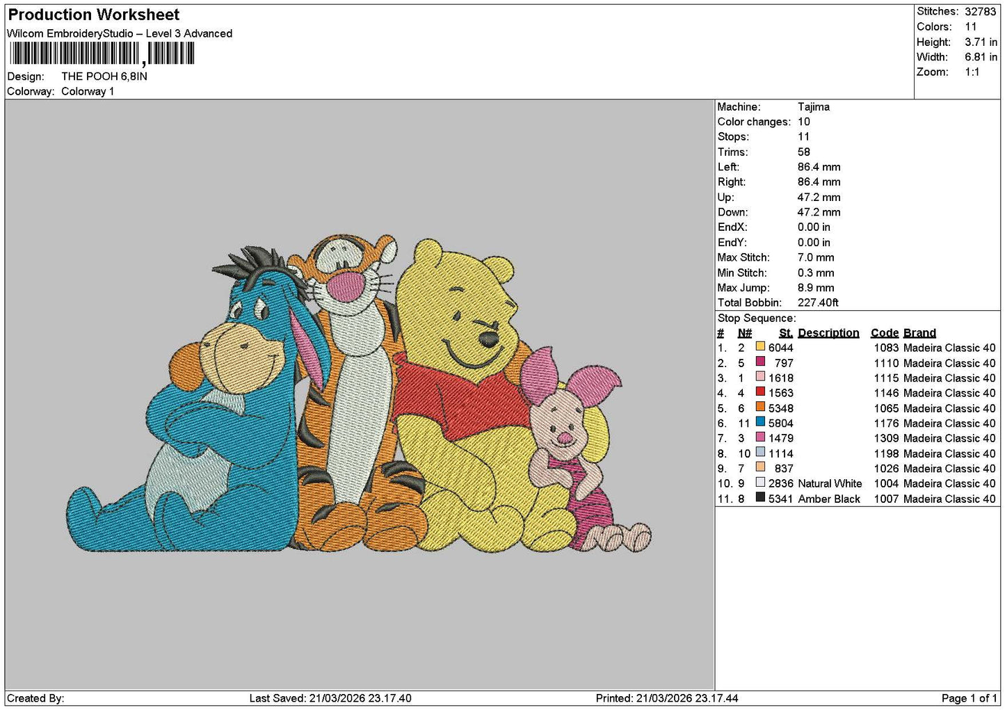Click the Height value 3.71 in
The image size is (1005, 710).
pos(981,42)
